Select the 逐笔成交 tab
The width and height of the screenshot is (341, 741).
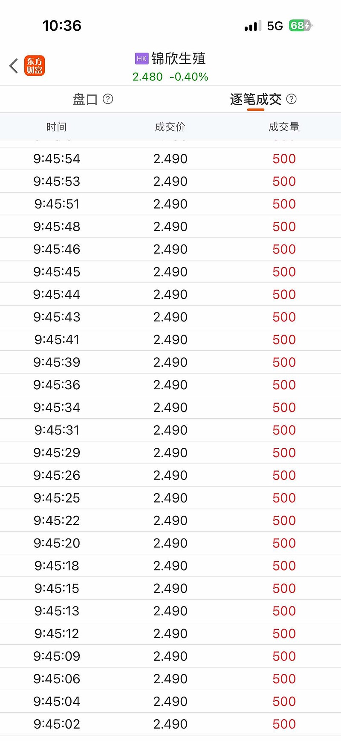255,100
